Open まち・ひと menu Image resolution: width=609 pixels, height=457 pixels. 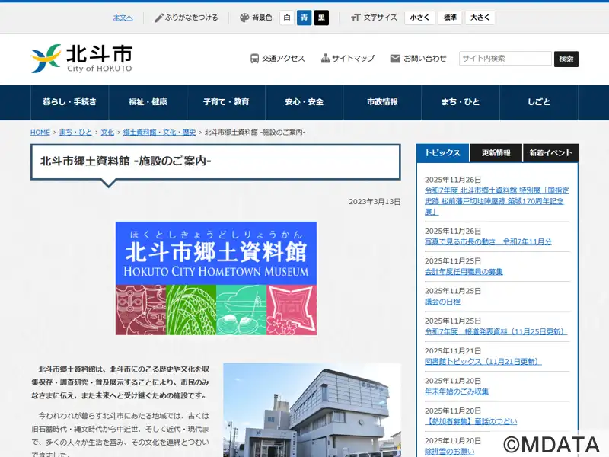pos(461,102)
